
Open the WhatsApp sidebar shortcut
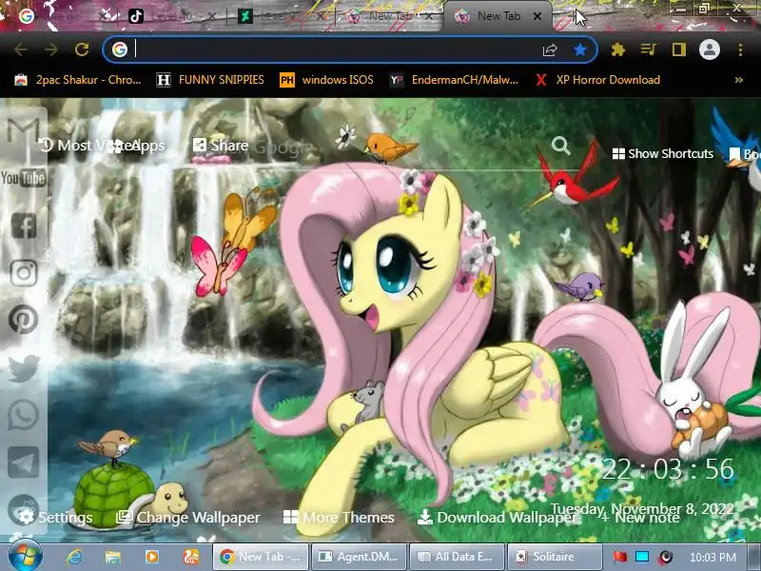pyautogui.click(x=23, y=415)
